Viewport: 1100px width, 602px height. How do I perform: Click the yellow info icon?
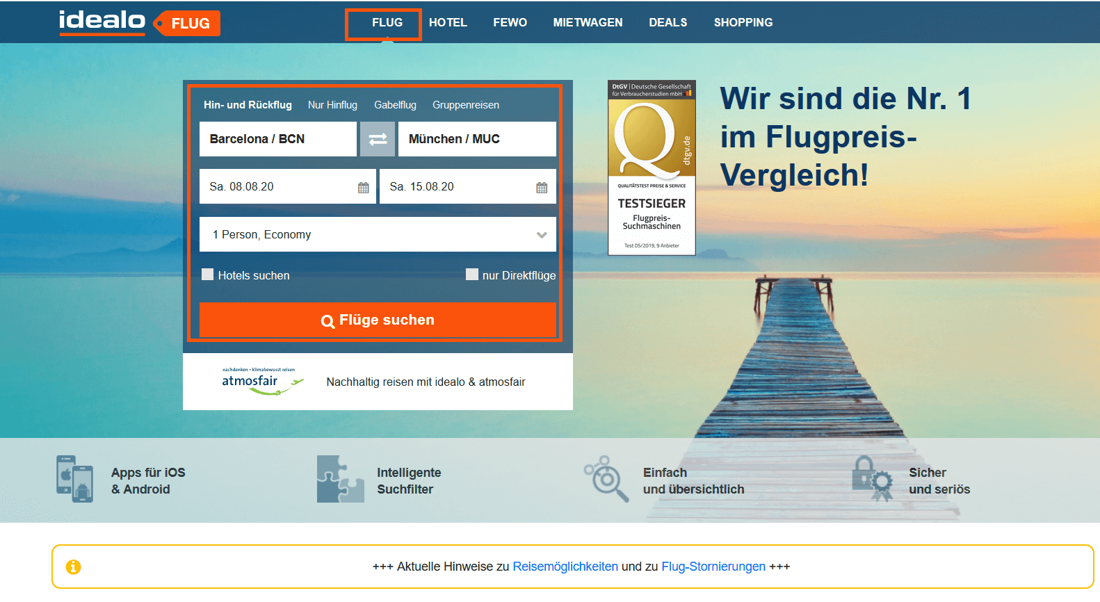point(73,567)
